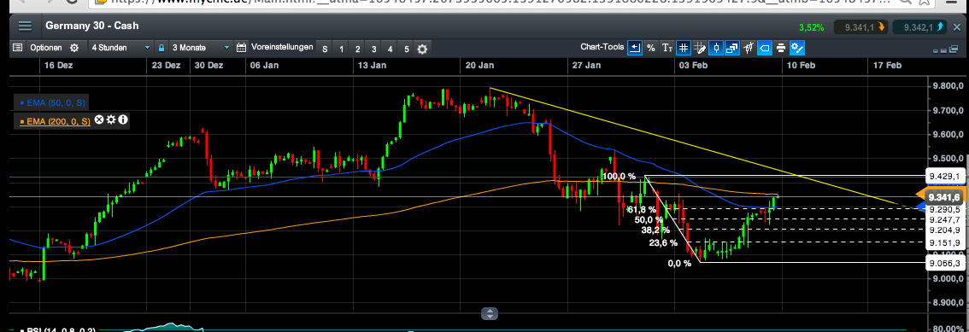Image resolution: width=969 pixels, height=332 pixels.
Task: Click the list icon left of Optionen
Action: tap(17, 48)
